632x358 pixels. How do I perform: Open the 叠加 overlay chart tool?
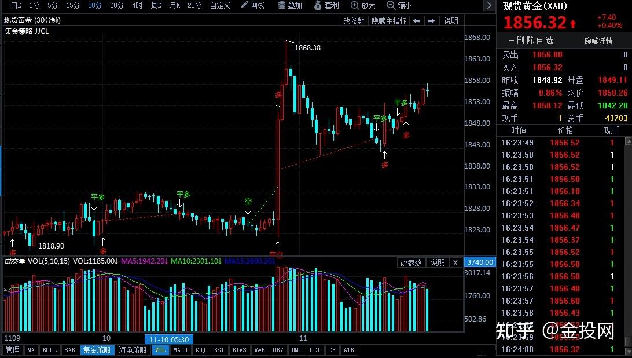289,6
